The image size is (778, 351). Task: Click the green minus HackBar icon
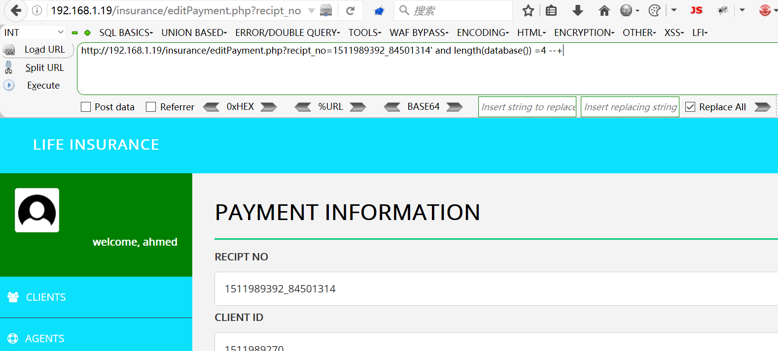(x=75, y=33)
